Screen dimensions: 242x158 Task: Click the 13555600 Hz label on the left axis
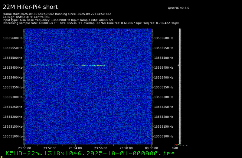(12, 38)
